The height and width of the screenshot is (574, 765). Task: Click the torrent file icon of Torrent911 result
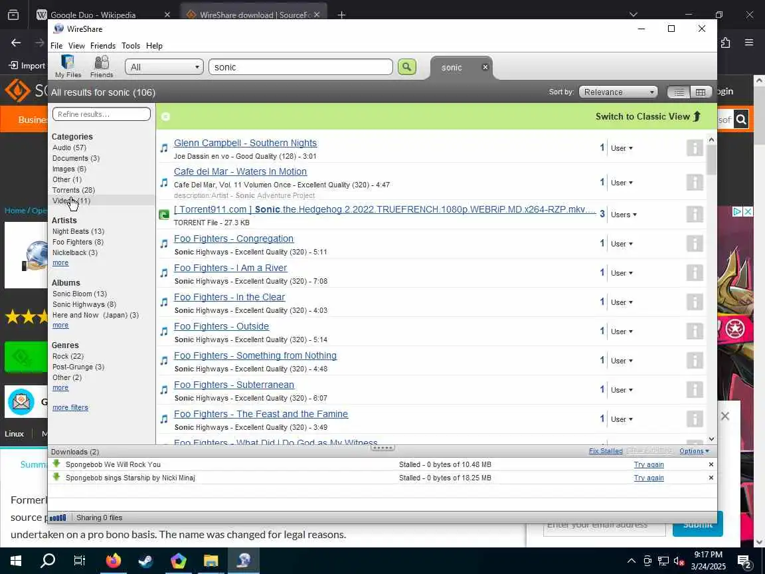(x=164, y=215)
